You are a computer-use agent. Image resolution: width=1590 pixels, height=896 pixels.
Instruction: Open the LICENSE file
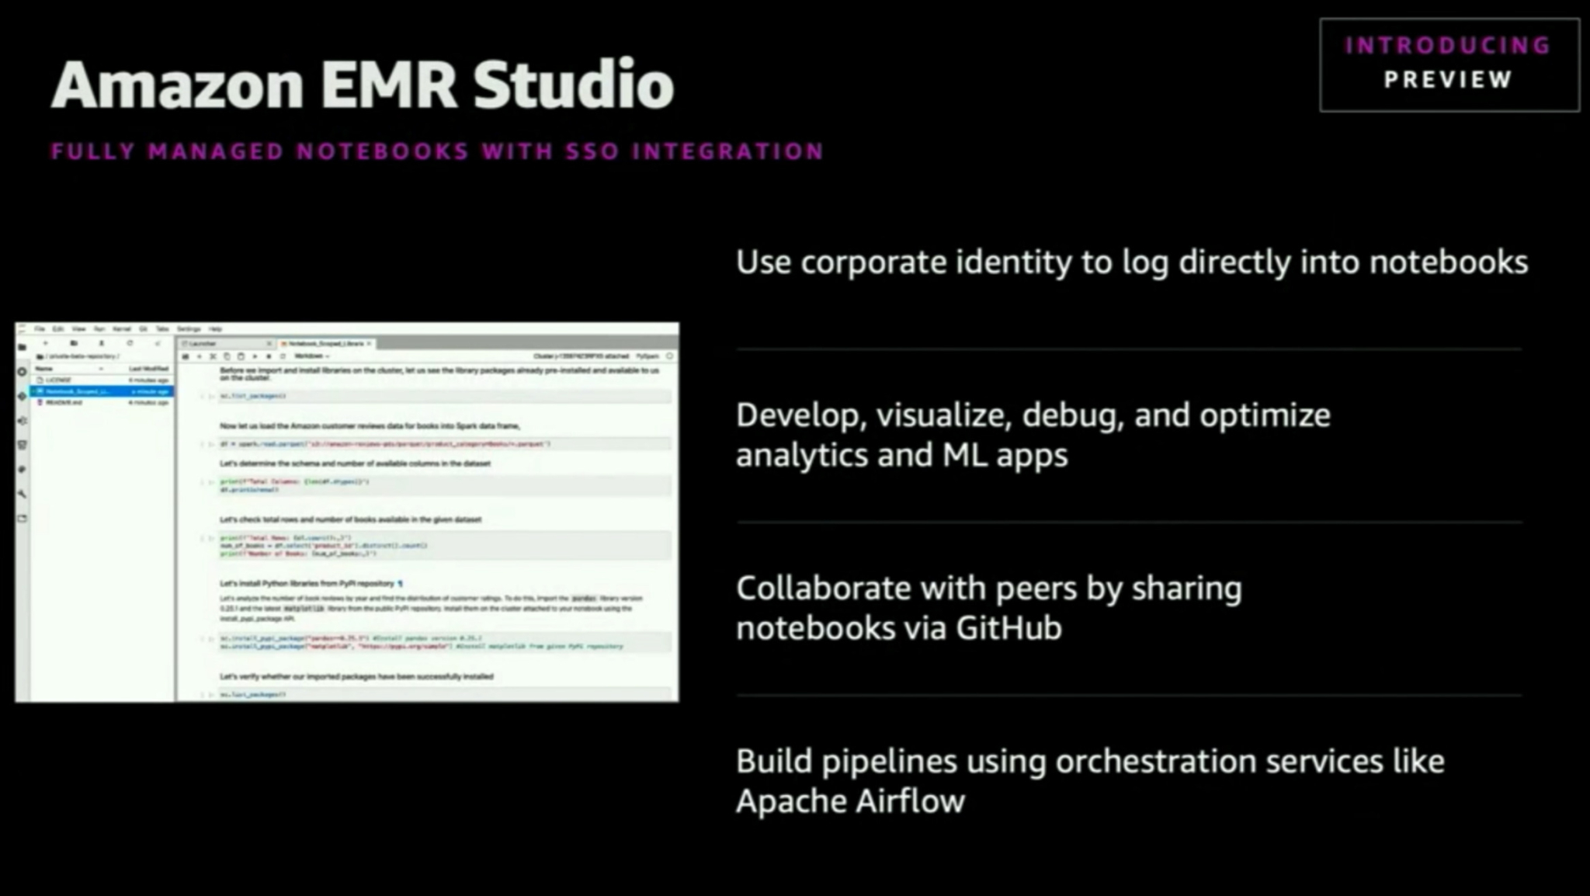coord(62,380)
